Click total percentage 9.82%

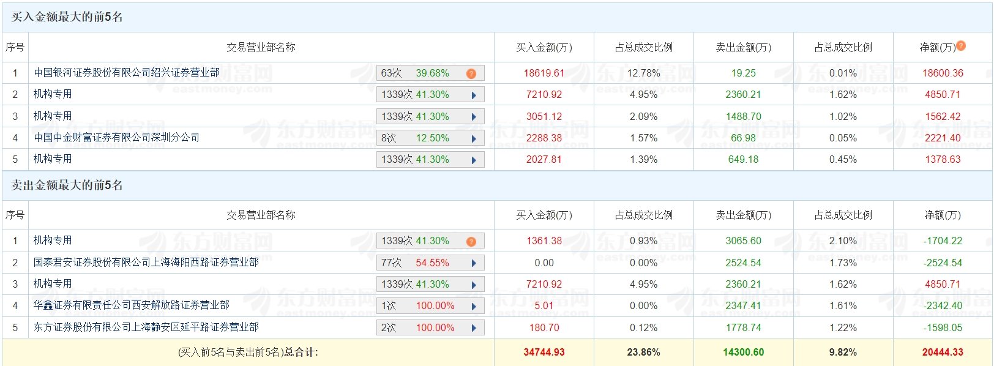coord(843,352)
